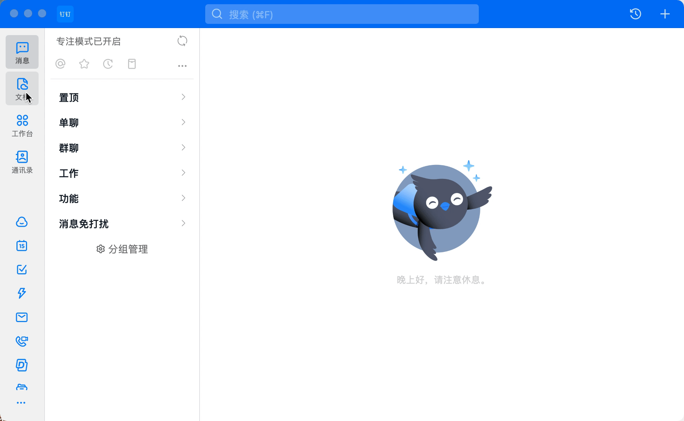Open 分组管理 group management
The image size is (684, 421).
[x=122, y=249]
